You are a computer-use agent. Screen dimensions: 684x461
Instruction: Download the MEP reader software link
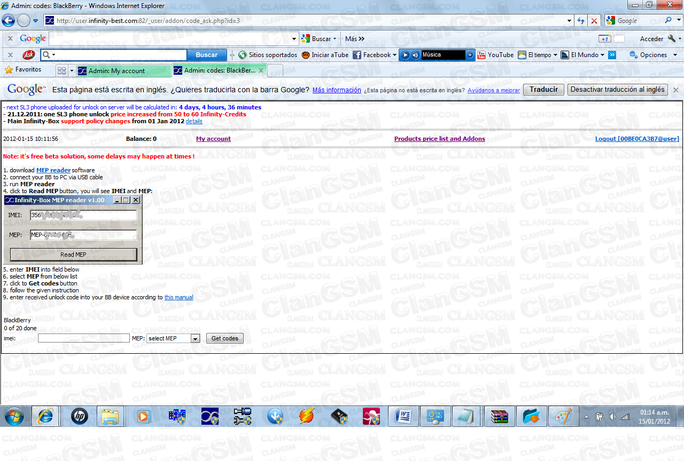(53, 170)
